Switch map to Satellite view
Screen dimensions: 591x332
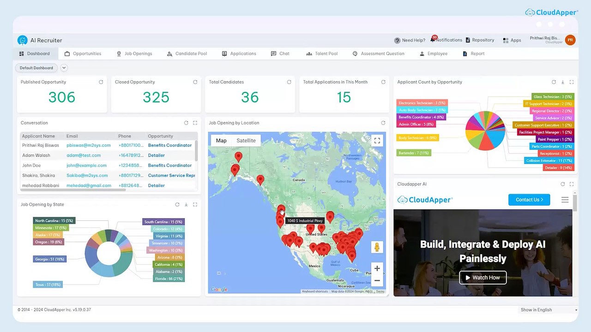246,141
